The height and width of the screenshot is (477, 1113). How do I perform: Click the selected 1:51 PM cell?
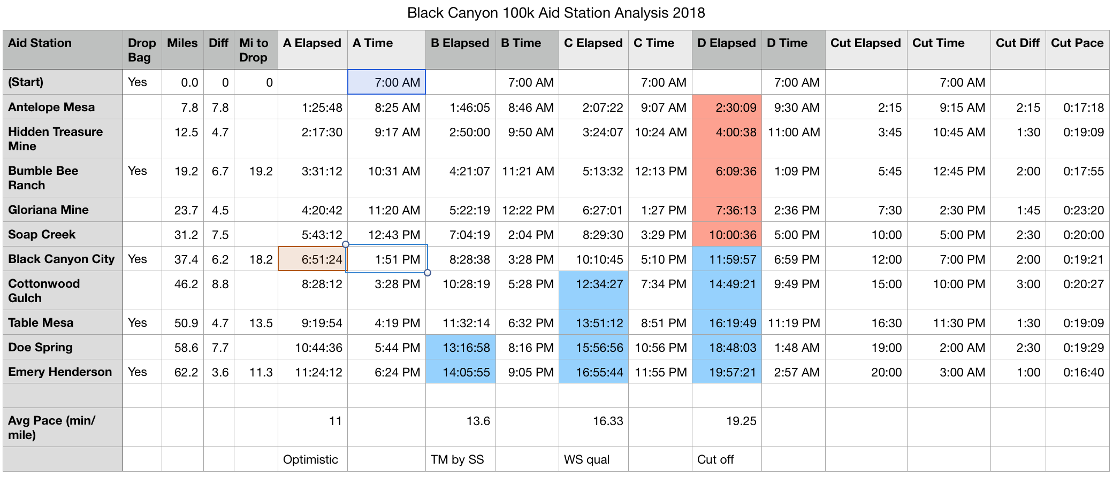coord(386,259)
